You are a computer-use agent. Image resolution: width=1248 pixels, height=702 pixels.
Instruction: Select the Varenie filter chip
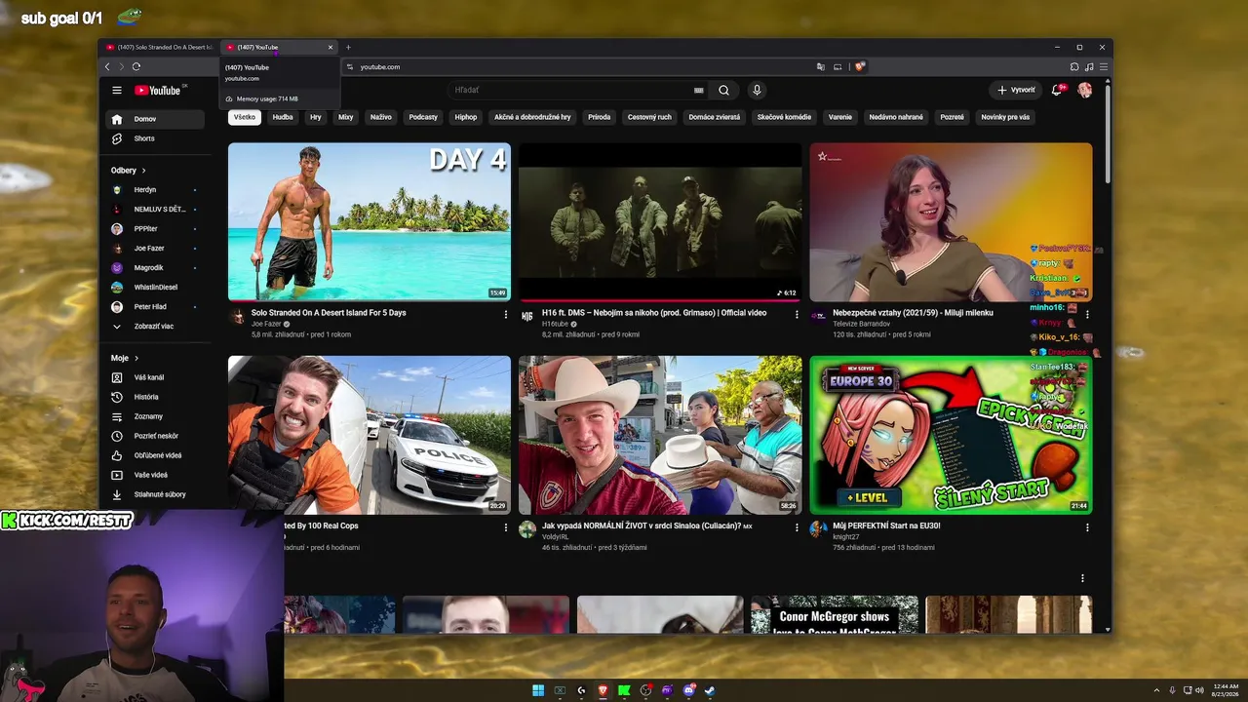840,117
